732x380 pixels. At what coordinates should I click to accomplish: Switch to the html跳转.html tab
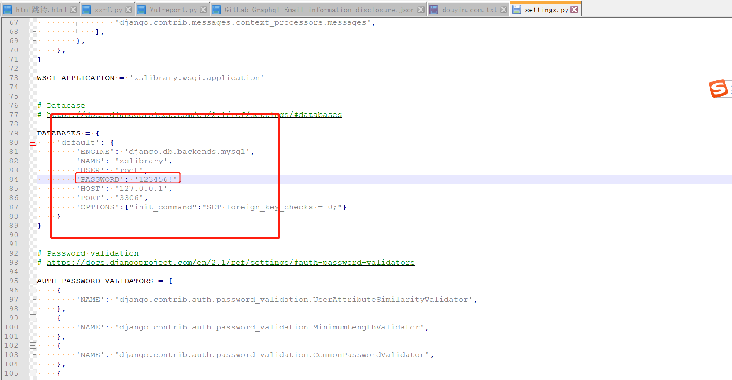click(x=41, y=10)
